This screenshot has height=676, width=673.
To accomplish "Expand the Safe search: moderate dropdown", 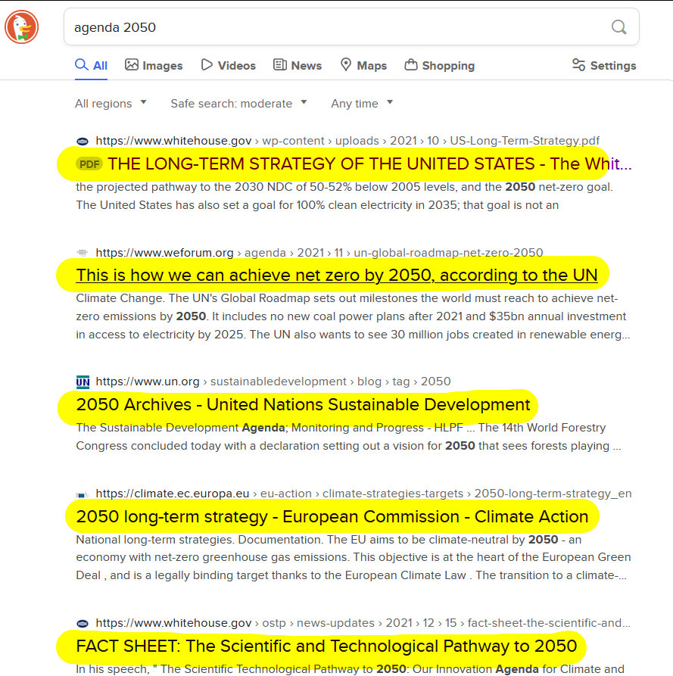I will [239, 104].
